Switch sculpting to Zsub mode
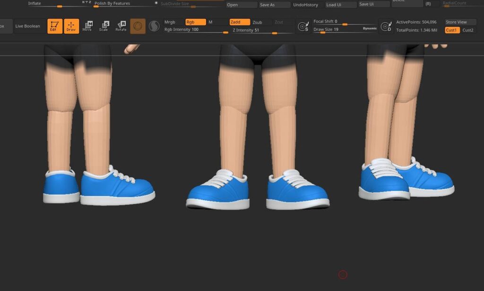This screenshot has width=484, height=291. [261, 22]
